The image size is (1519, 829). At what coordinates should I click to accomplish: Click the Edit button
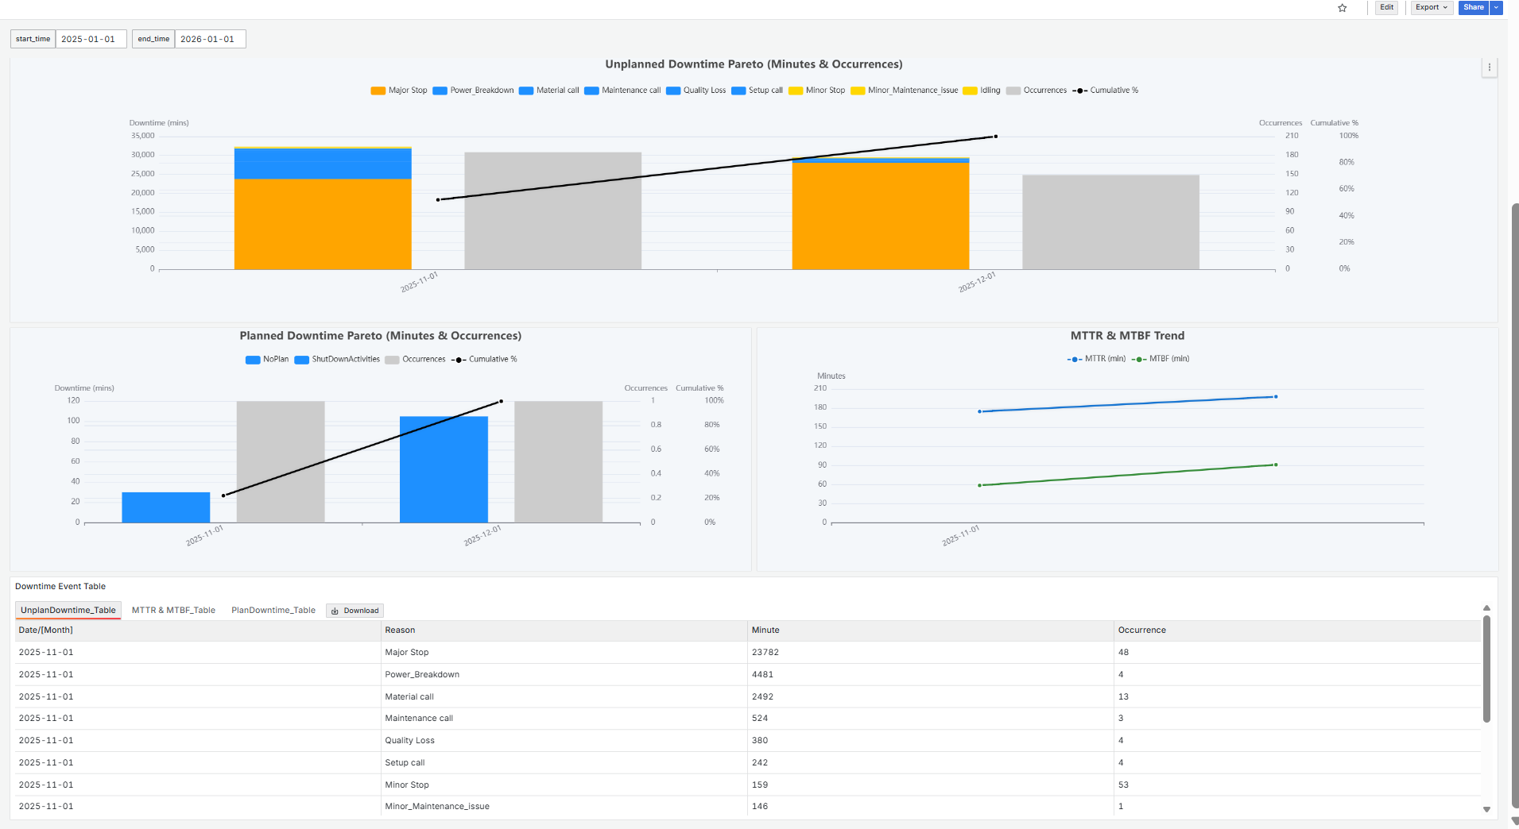pyautogui.click(x=1386, y=7)
